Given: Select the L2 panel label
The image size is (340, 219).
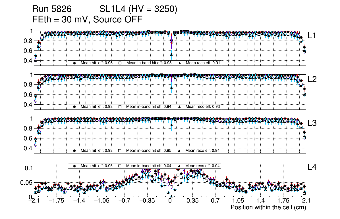Looking at the screenshot, I should coord(312,79).
